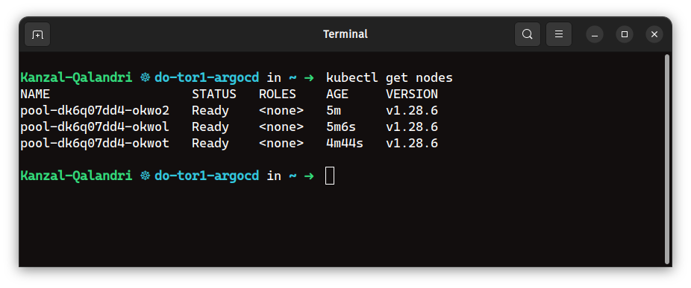Click the 4m44s age value

coord(345,144)
